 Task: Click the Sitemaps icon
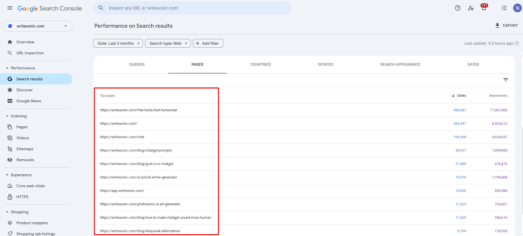pos(10,149)
